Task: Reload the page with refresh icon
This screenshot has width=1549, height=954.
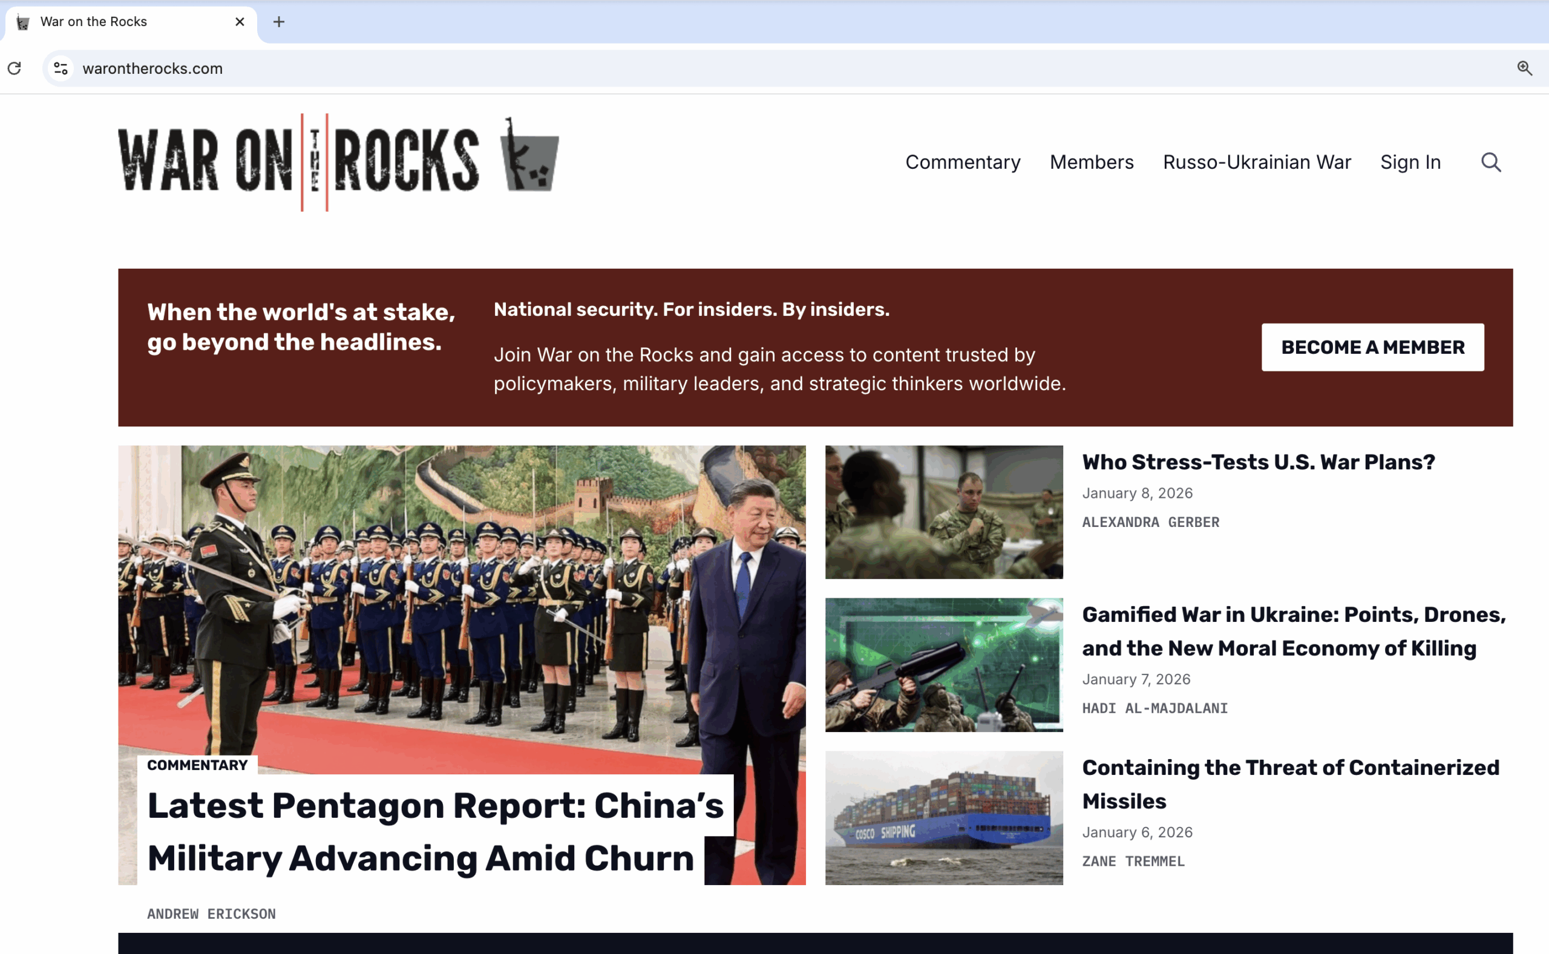Action: click(15, 68)
